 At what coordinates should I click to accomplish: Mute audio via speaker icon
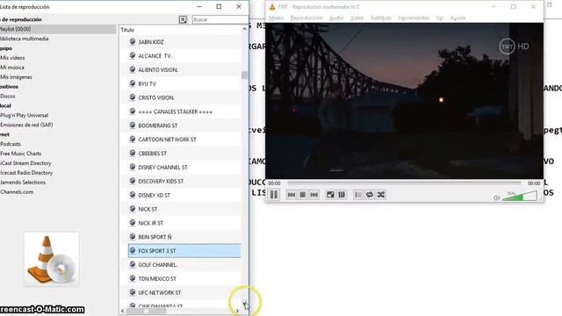click(496, 197)
